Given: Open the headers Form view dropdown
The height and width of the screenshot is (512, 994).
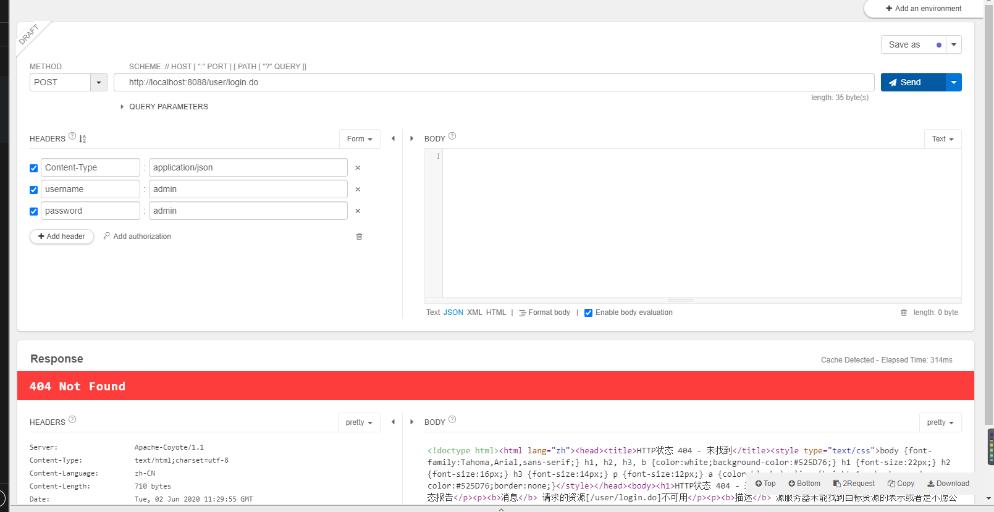Looking at the screenshot, I should pos(360,139).
